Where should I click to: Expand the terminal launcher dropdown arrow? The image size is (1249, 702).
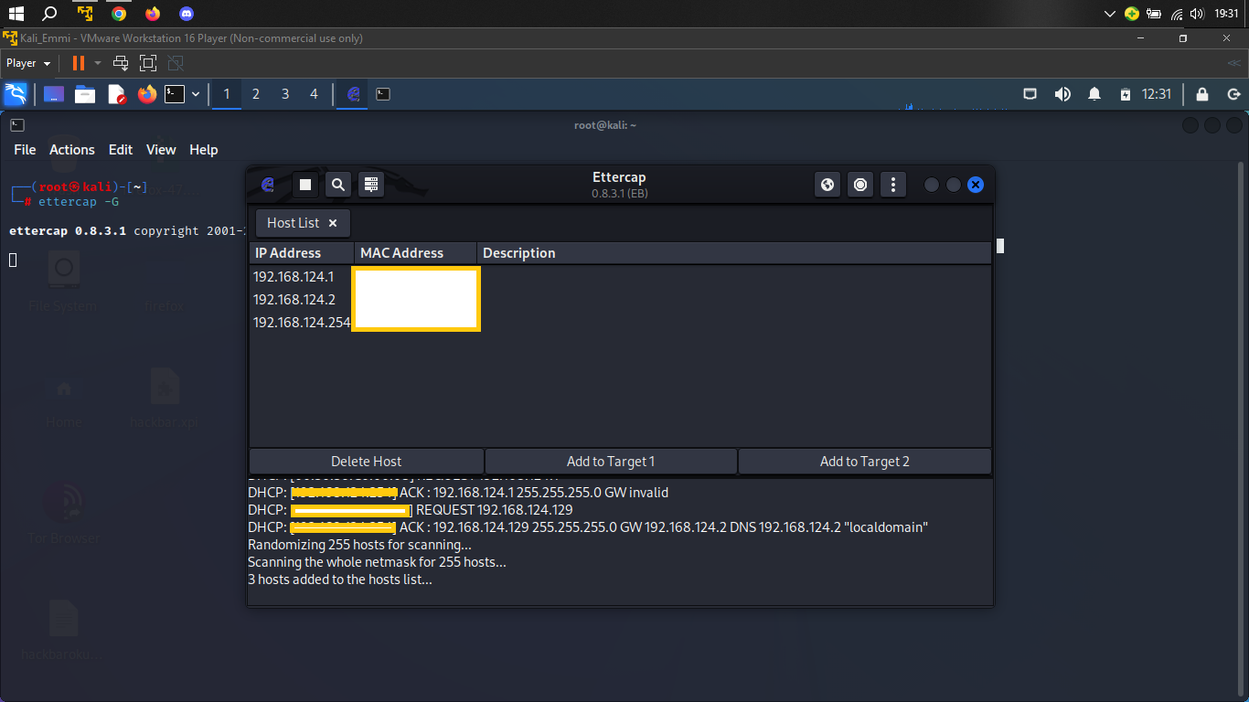click(196, 94)
